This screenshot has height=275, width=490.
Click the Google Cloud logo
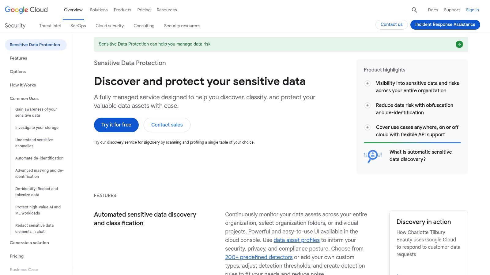pyautogui.click(x=26, y=9)
